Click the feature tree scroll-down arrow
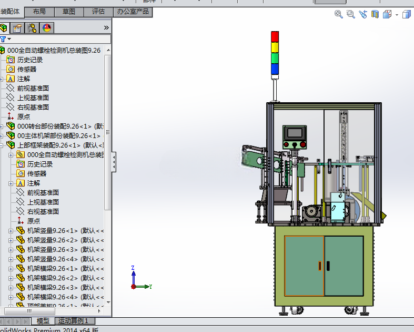 (x=108, y=302)
